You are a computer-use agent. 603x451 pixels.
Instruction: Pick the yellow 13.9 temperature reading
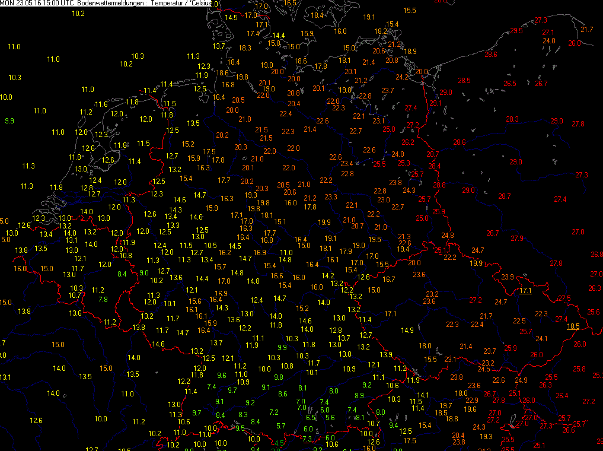(x=385, y=354)
